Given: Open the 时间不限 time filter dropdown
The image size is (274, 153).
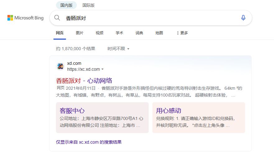Looking at the screenshot, I should tap(118, 49).
